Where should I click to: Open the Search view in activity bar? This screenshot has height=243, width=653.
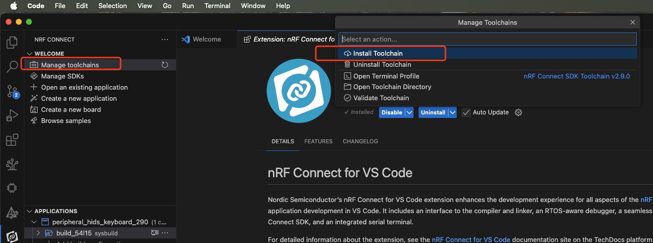(x=12, y=66)
